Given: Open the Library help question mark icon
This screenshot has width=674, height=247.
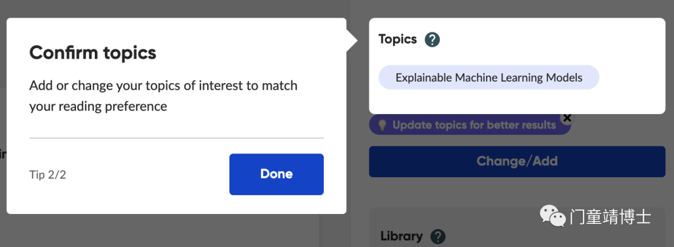Looking at the screenshot, I should tap(438, 236).
